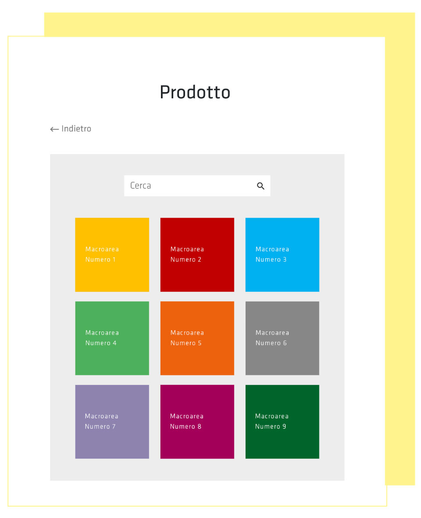Click the back arrow icon
Image resolution: width=421 pixels, height=518 pixels.
54,129
